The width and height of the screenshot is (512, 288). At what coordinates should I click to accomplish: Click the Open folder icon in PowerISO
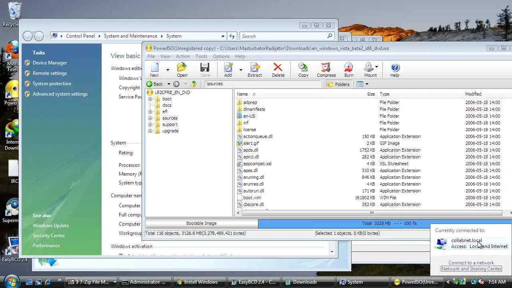pyautogui.click(x=182, y=67)
